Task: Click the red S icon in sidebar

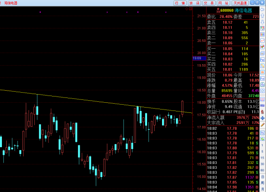Action: 262,112
